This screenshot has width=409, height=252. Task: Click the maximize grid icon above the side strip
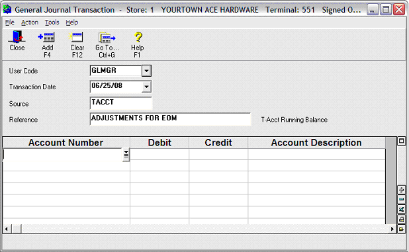click(x=402, y=142)
